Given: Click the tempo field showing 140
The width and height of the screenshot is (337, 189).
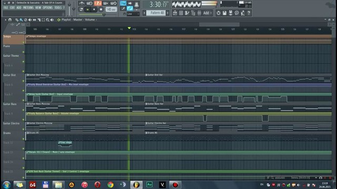Looking at the screenshot, I should (111, 9).
